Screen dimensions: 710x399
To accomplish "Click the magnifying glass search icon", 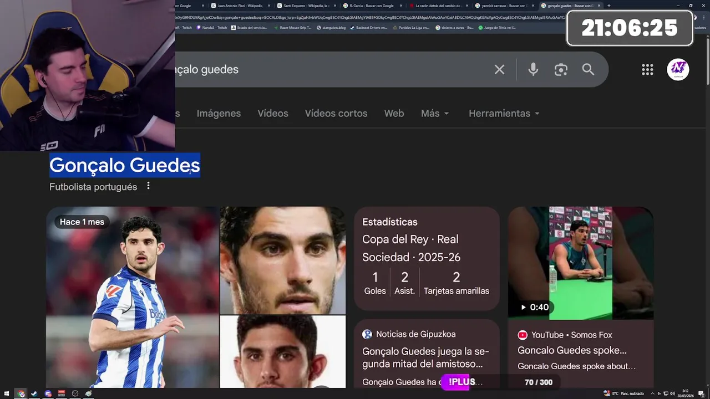I will 588,69.
